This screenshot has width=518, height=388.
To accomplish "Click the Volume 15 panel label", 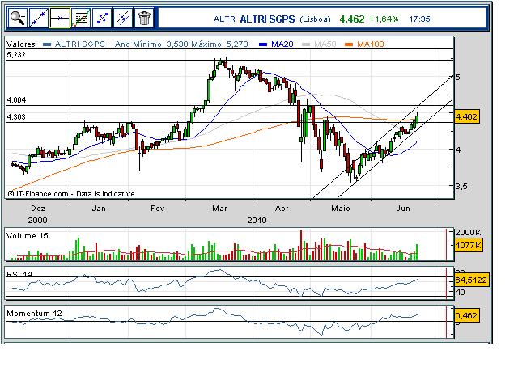I will click(27, 236).
